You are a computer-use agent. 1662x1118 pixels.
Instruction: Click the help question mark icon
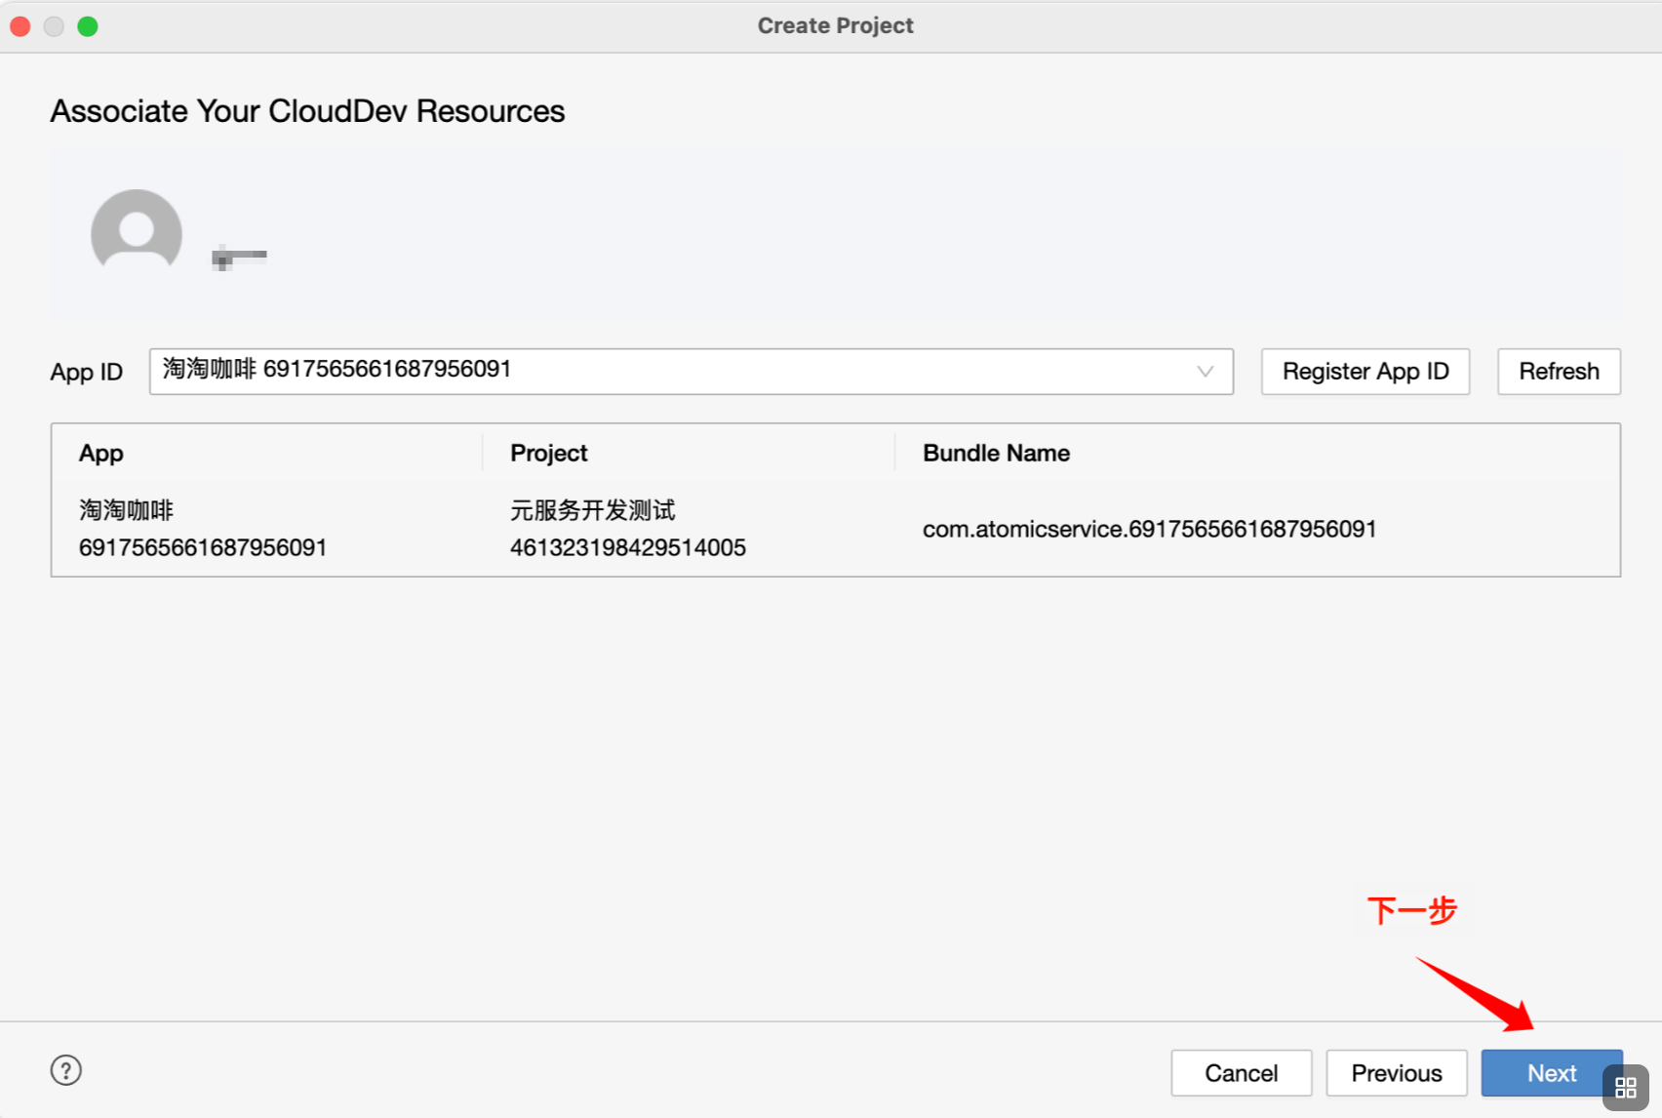[66, 1070]
